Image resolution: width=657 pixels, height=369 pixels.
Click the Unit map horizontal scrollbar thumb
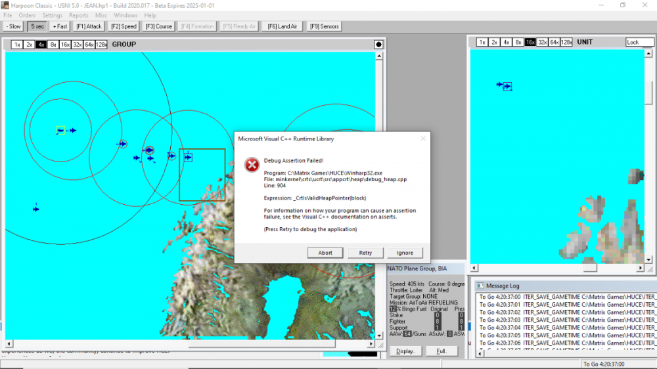click(590, 268)
